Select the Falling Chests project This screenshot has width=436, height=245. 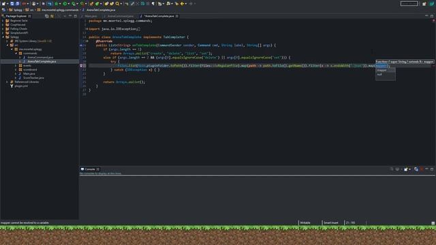(18, 29)
